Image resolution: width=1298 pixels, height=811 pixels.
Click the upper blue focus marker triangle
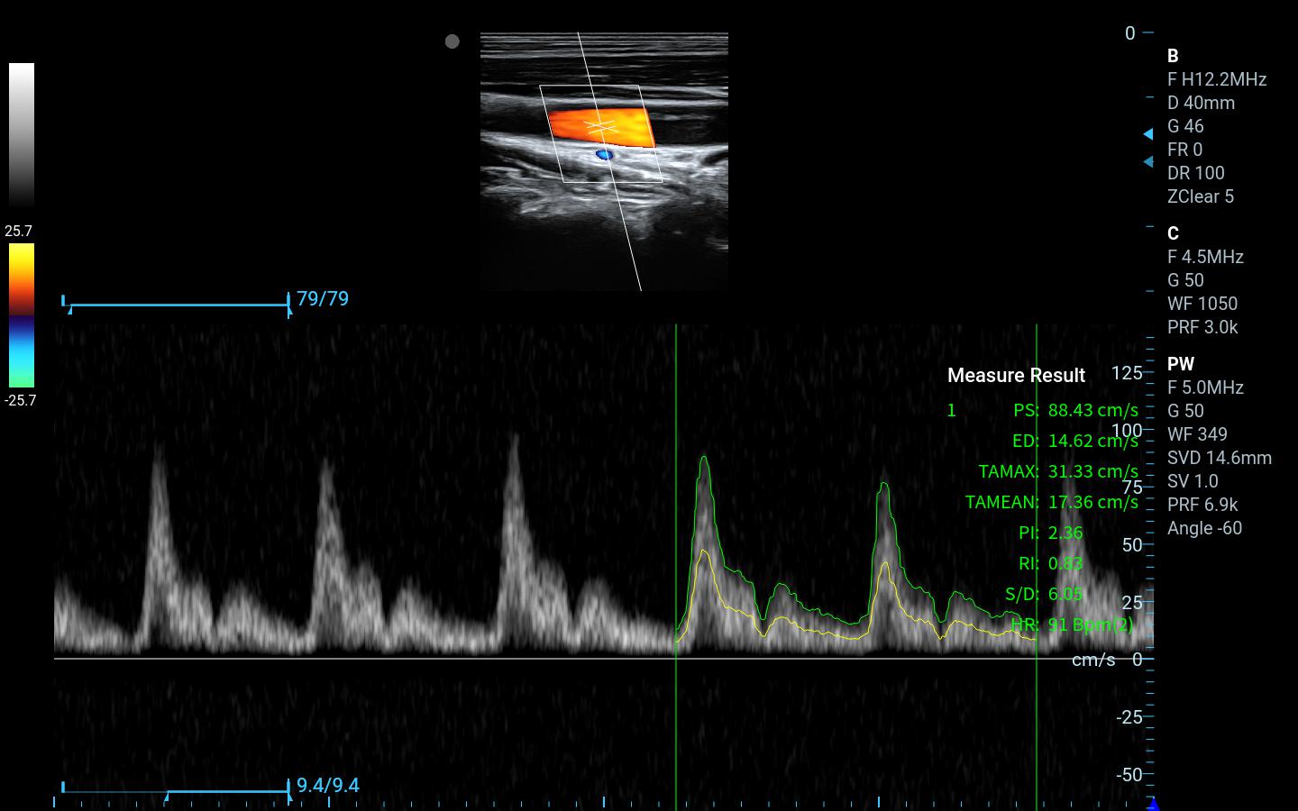tap(1147, 133)
